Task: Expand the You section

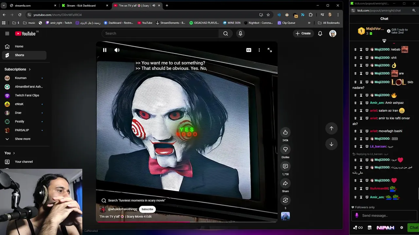Action: pos(10,153)
